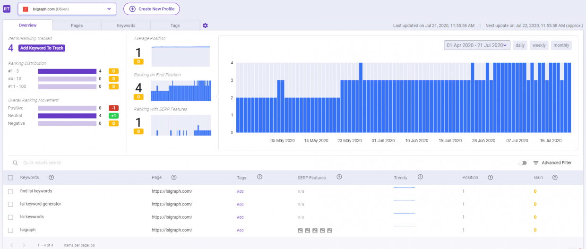Add tag for 'lsigraph' row

pos(240,230)
